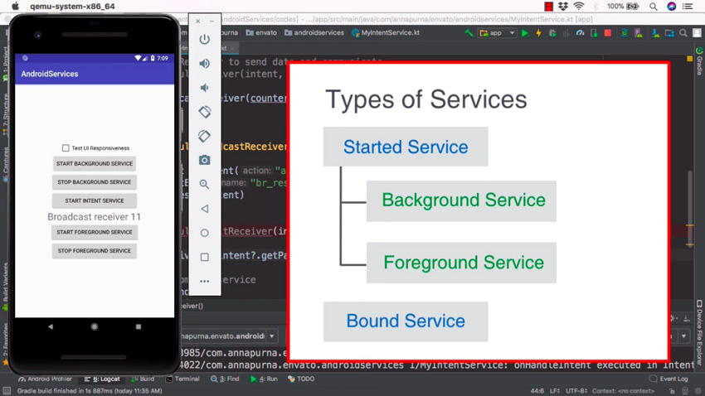The width and height of the screenshot is (705, 396).
Task: Attach debugger to Android process icon
Action: 594,33
